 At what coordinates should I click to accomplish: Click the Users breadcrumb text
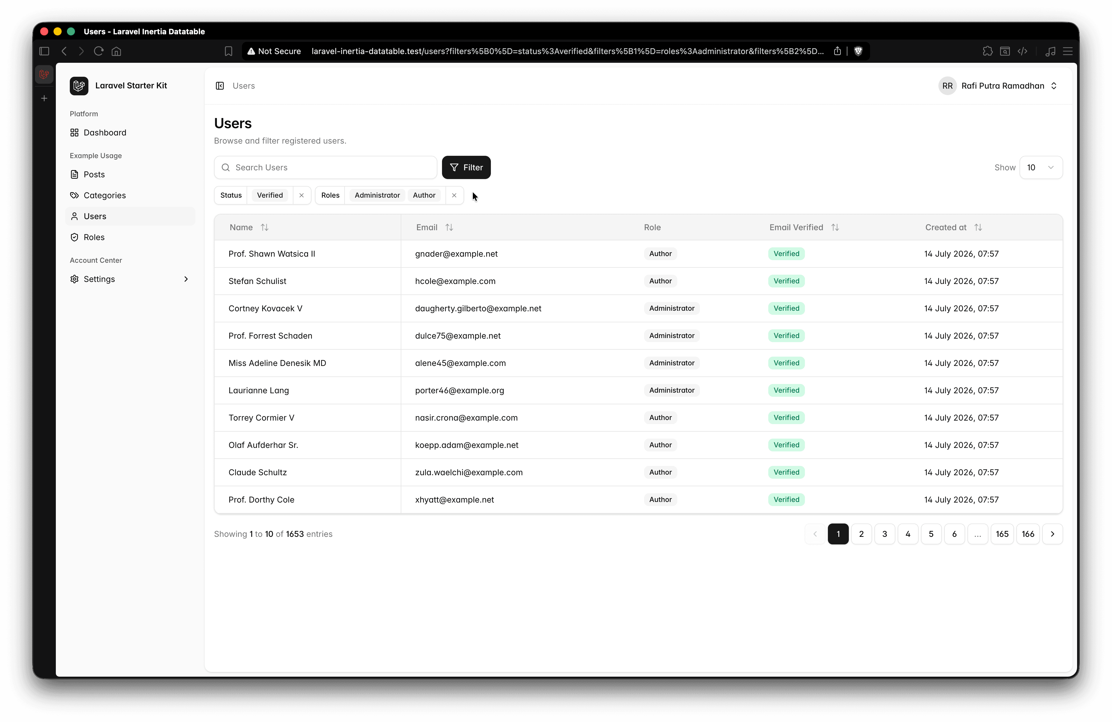pyautogui.click(x=243, y=85)
